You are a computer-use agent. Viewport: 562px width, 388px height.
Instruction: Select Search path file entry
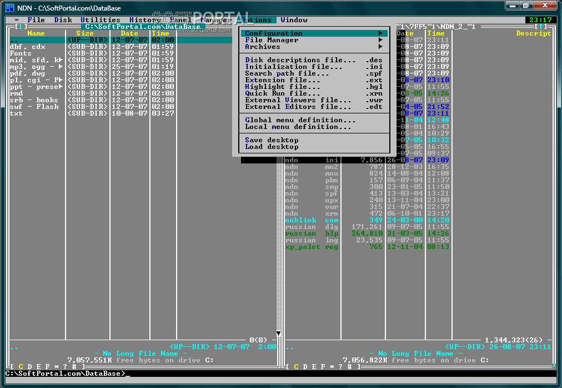click(314, 73)
